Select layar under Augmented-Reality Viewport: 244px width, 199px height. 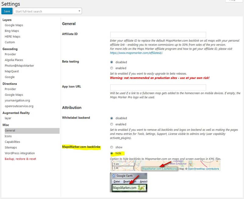coord(8,118)
